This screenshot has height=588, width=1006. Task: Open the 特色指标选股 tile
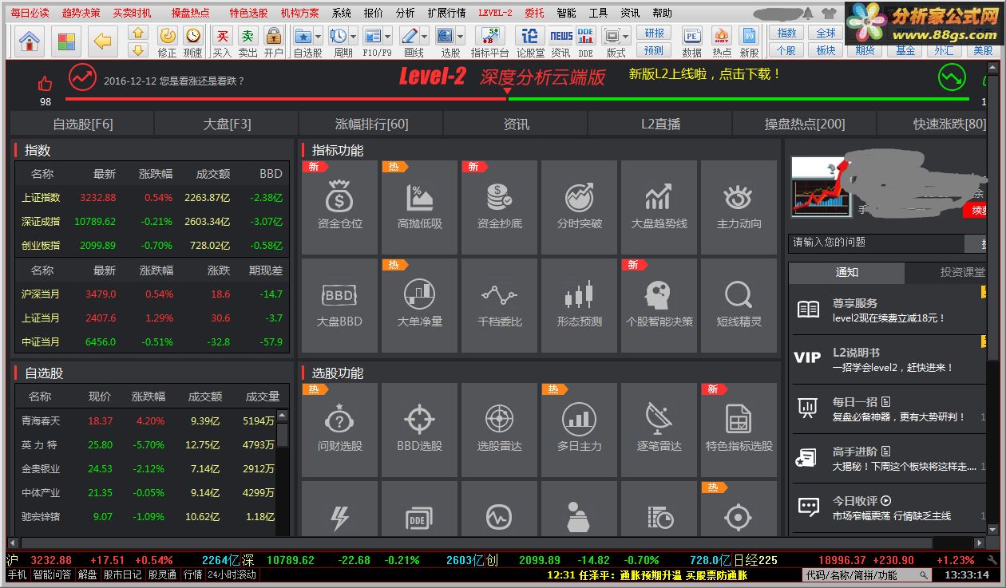point(739,429)
